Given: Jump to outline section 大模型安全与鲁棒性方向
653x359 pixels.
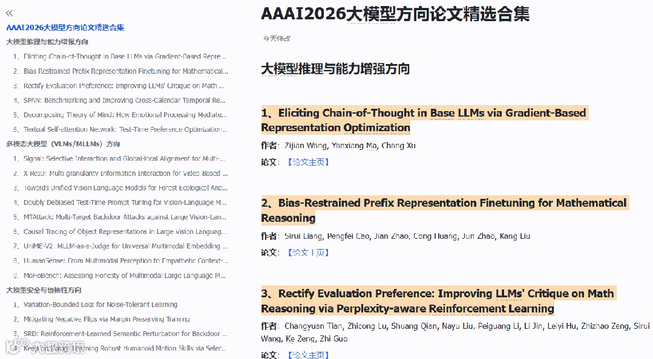Looking at the screenshot, I should (x=44, y=290).
